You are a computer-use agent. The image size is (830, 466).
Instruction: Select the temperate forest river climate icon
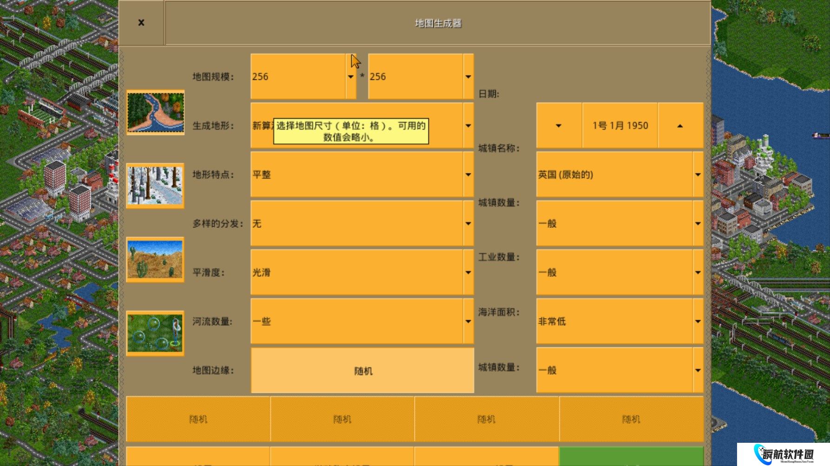click(155, 112)
